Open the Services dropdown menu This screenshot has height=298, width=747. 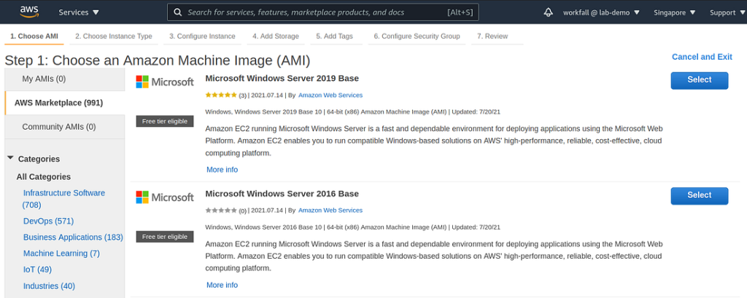point(79,12)
